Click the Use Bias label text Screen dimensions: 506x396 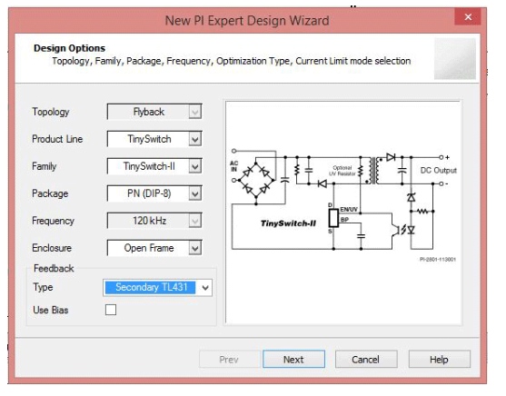(51, 310)
